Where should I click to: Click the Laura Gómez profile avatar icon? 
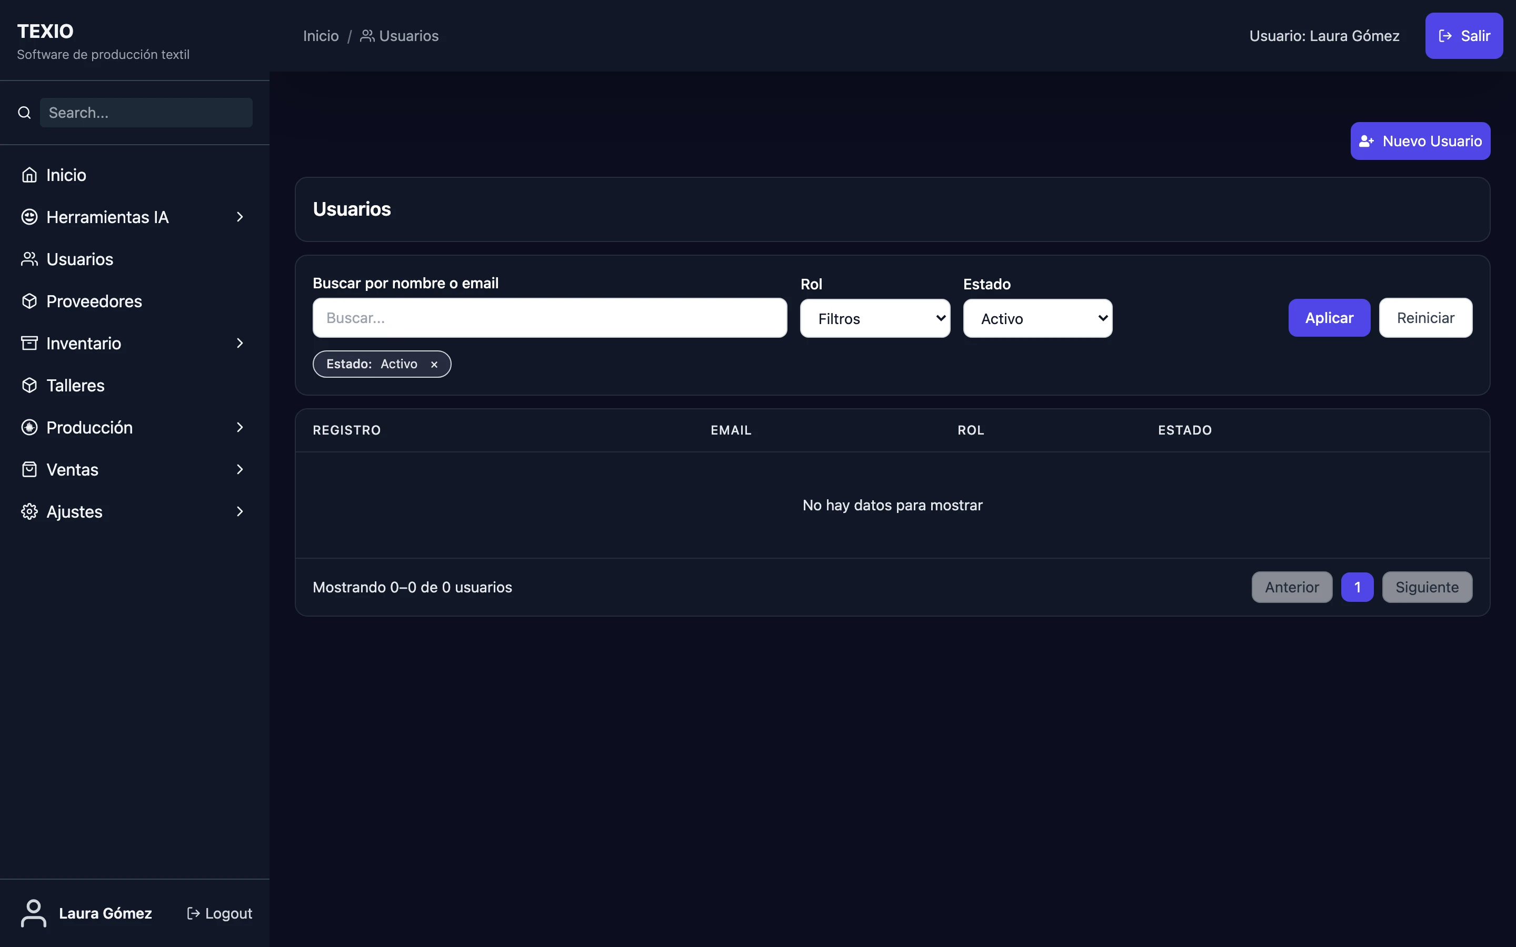[x=34, y=913]
